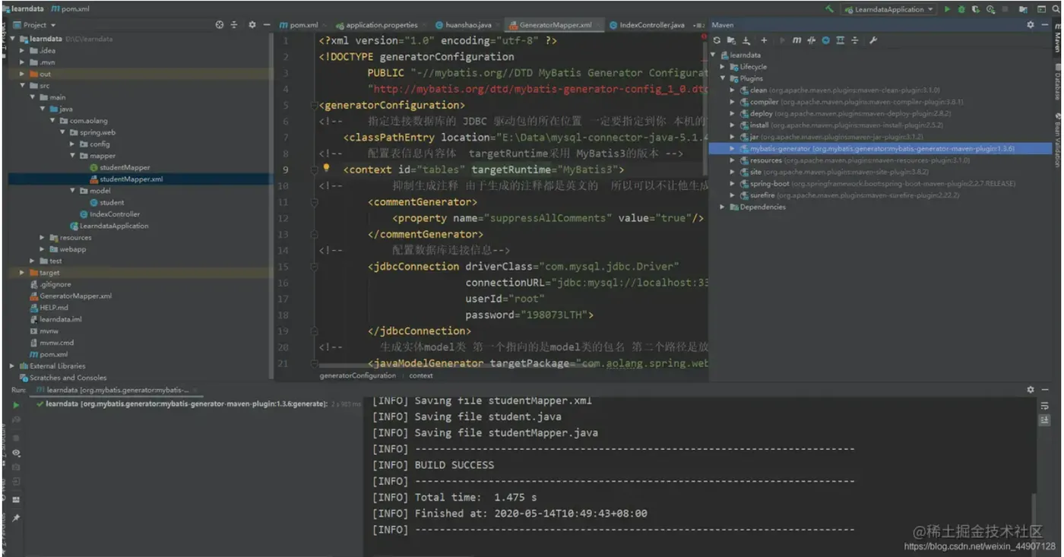Switch to IndexController.java tab
This screenshot has height=557, width=1064.
click(651, 25)
